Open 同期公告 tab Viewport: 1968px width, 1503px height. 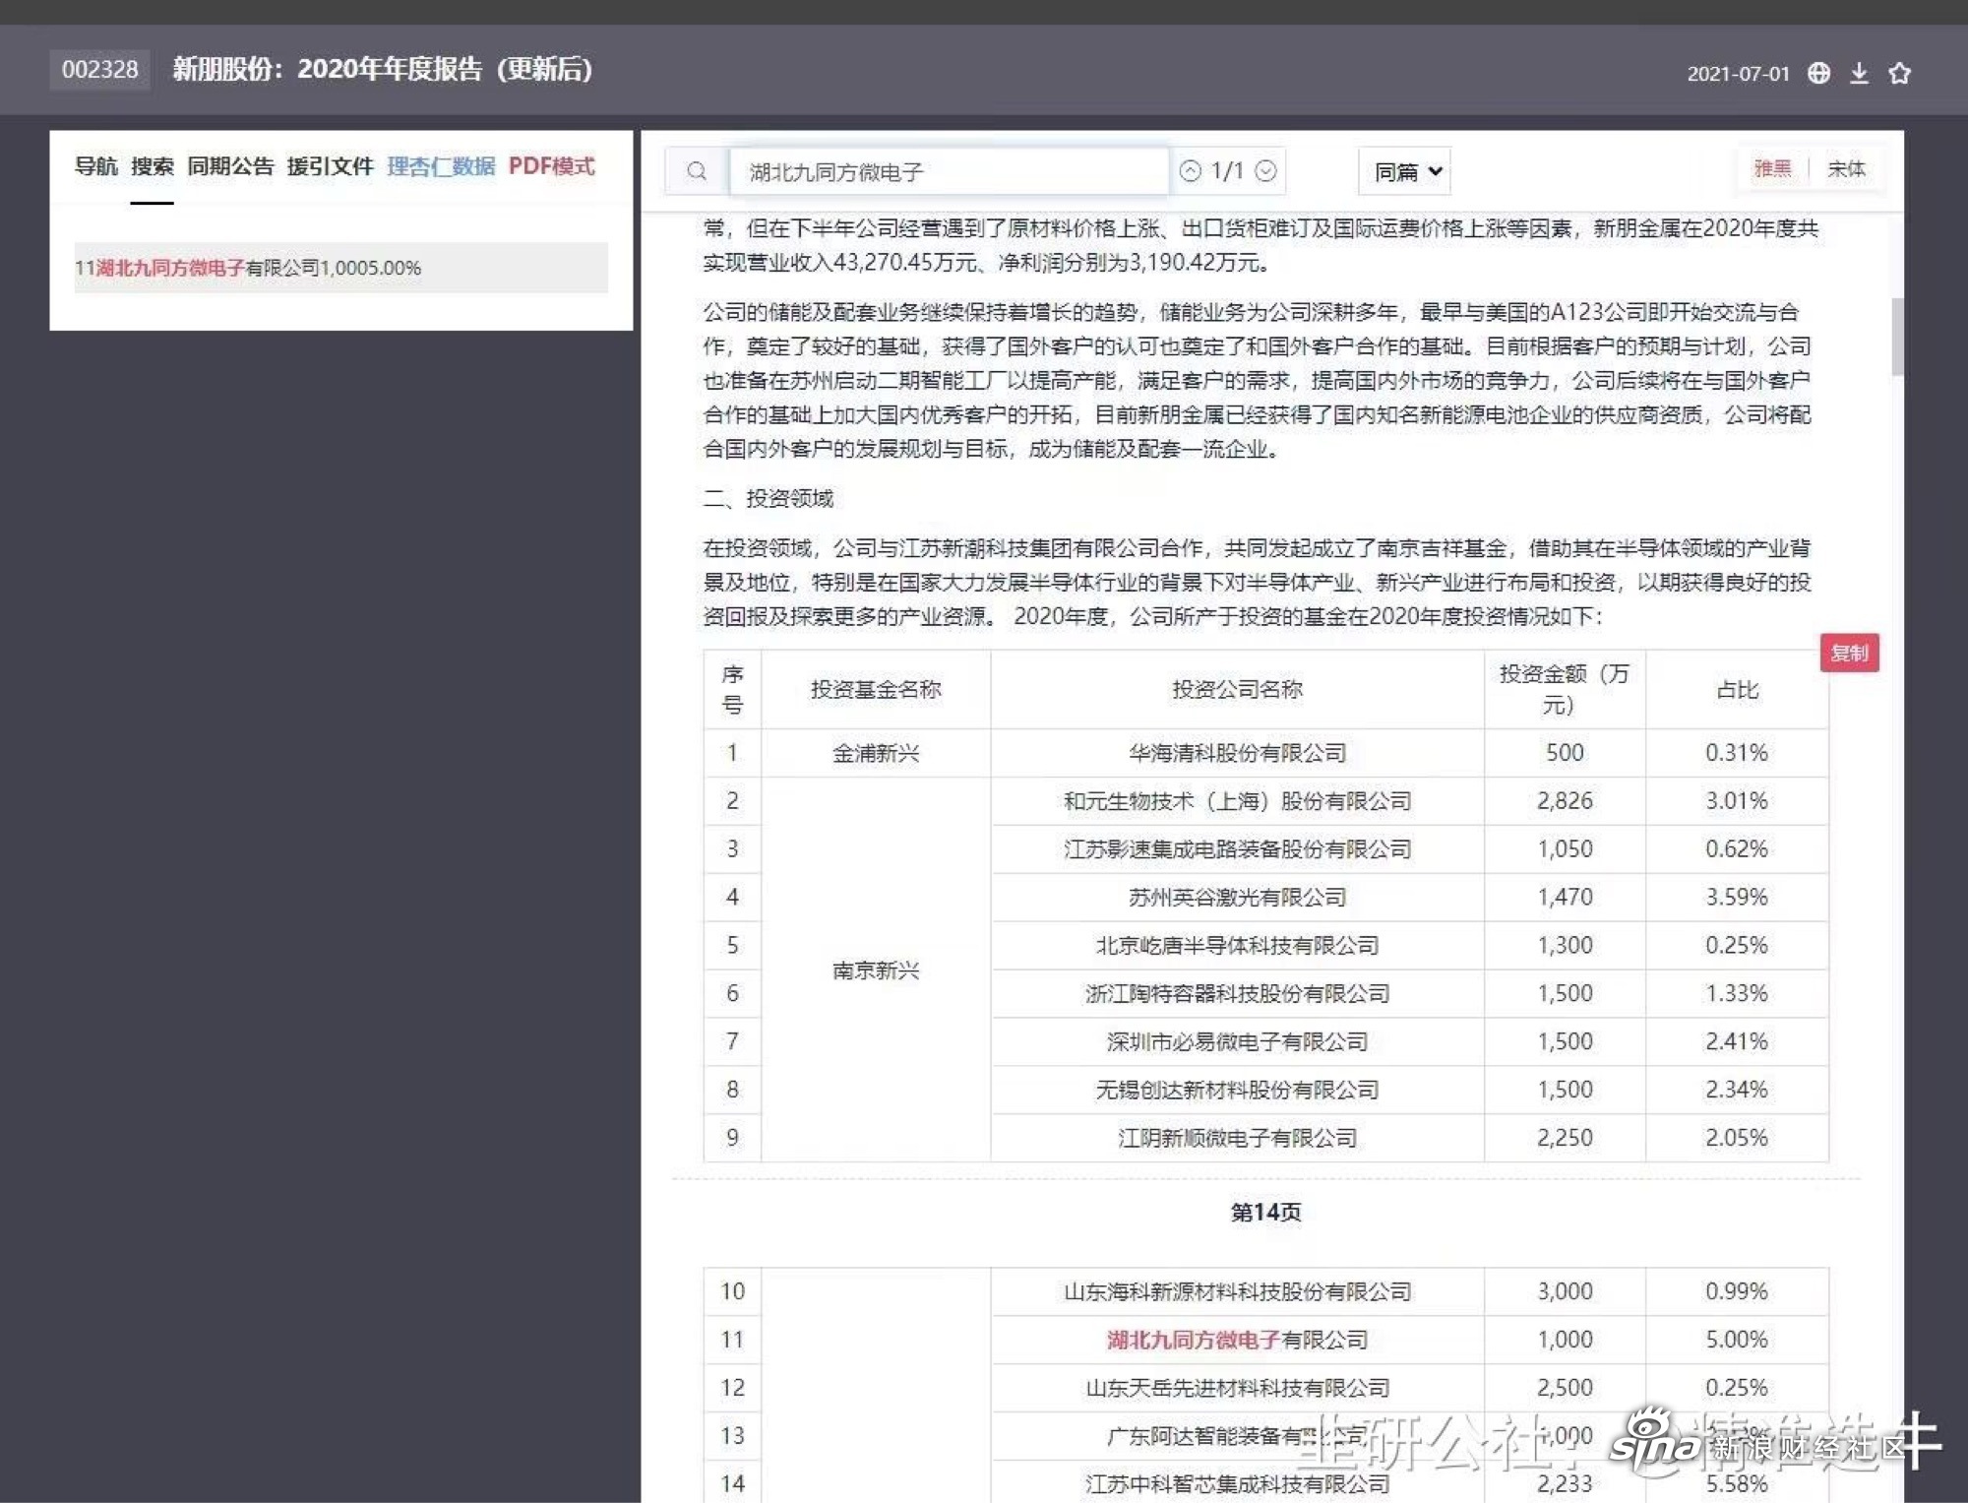(230, 166)
